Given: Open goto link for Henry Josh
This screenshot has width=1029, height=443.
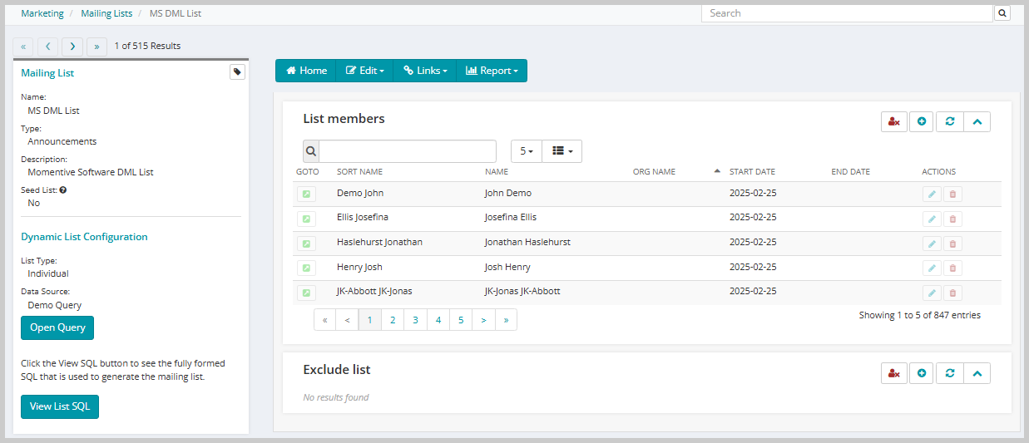Looking at the screenshot, I should (306, 268).
